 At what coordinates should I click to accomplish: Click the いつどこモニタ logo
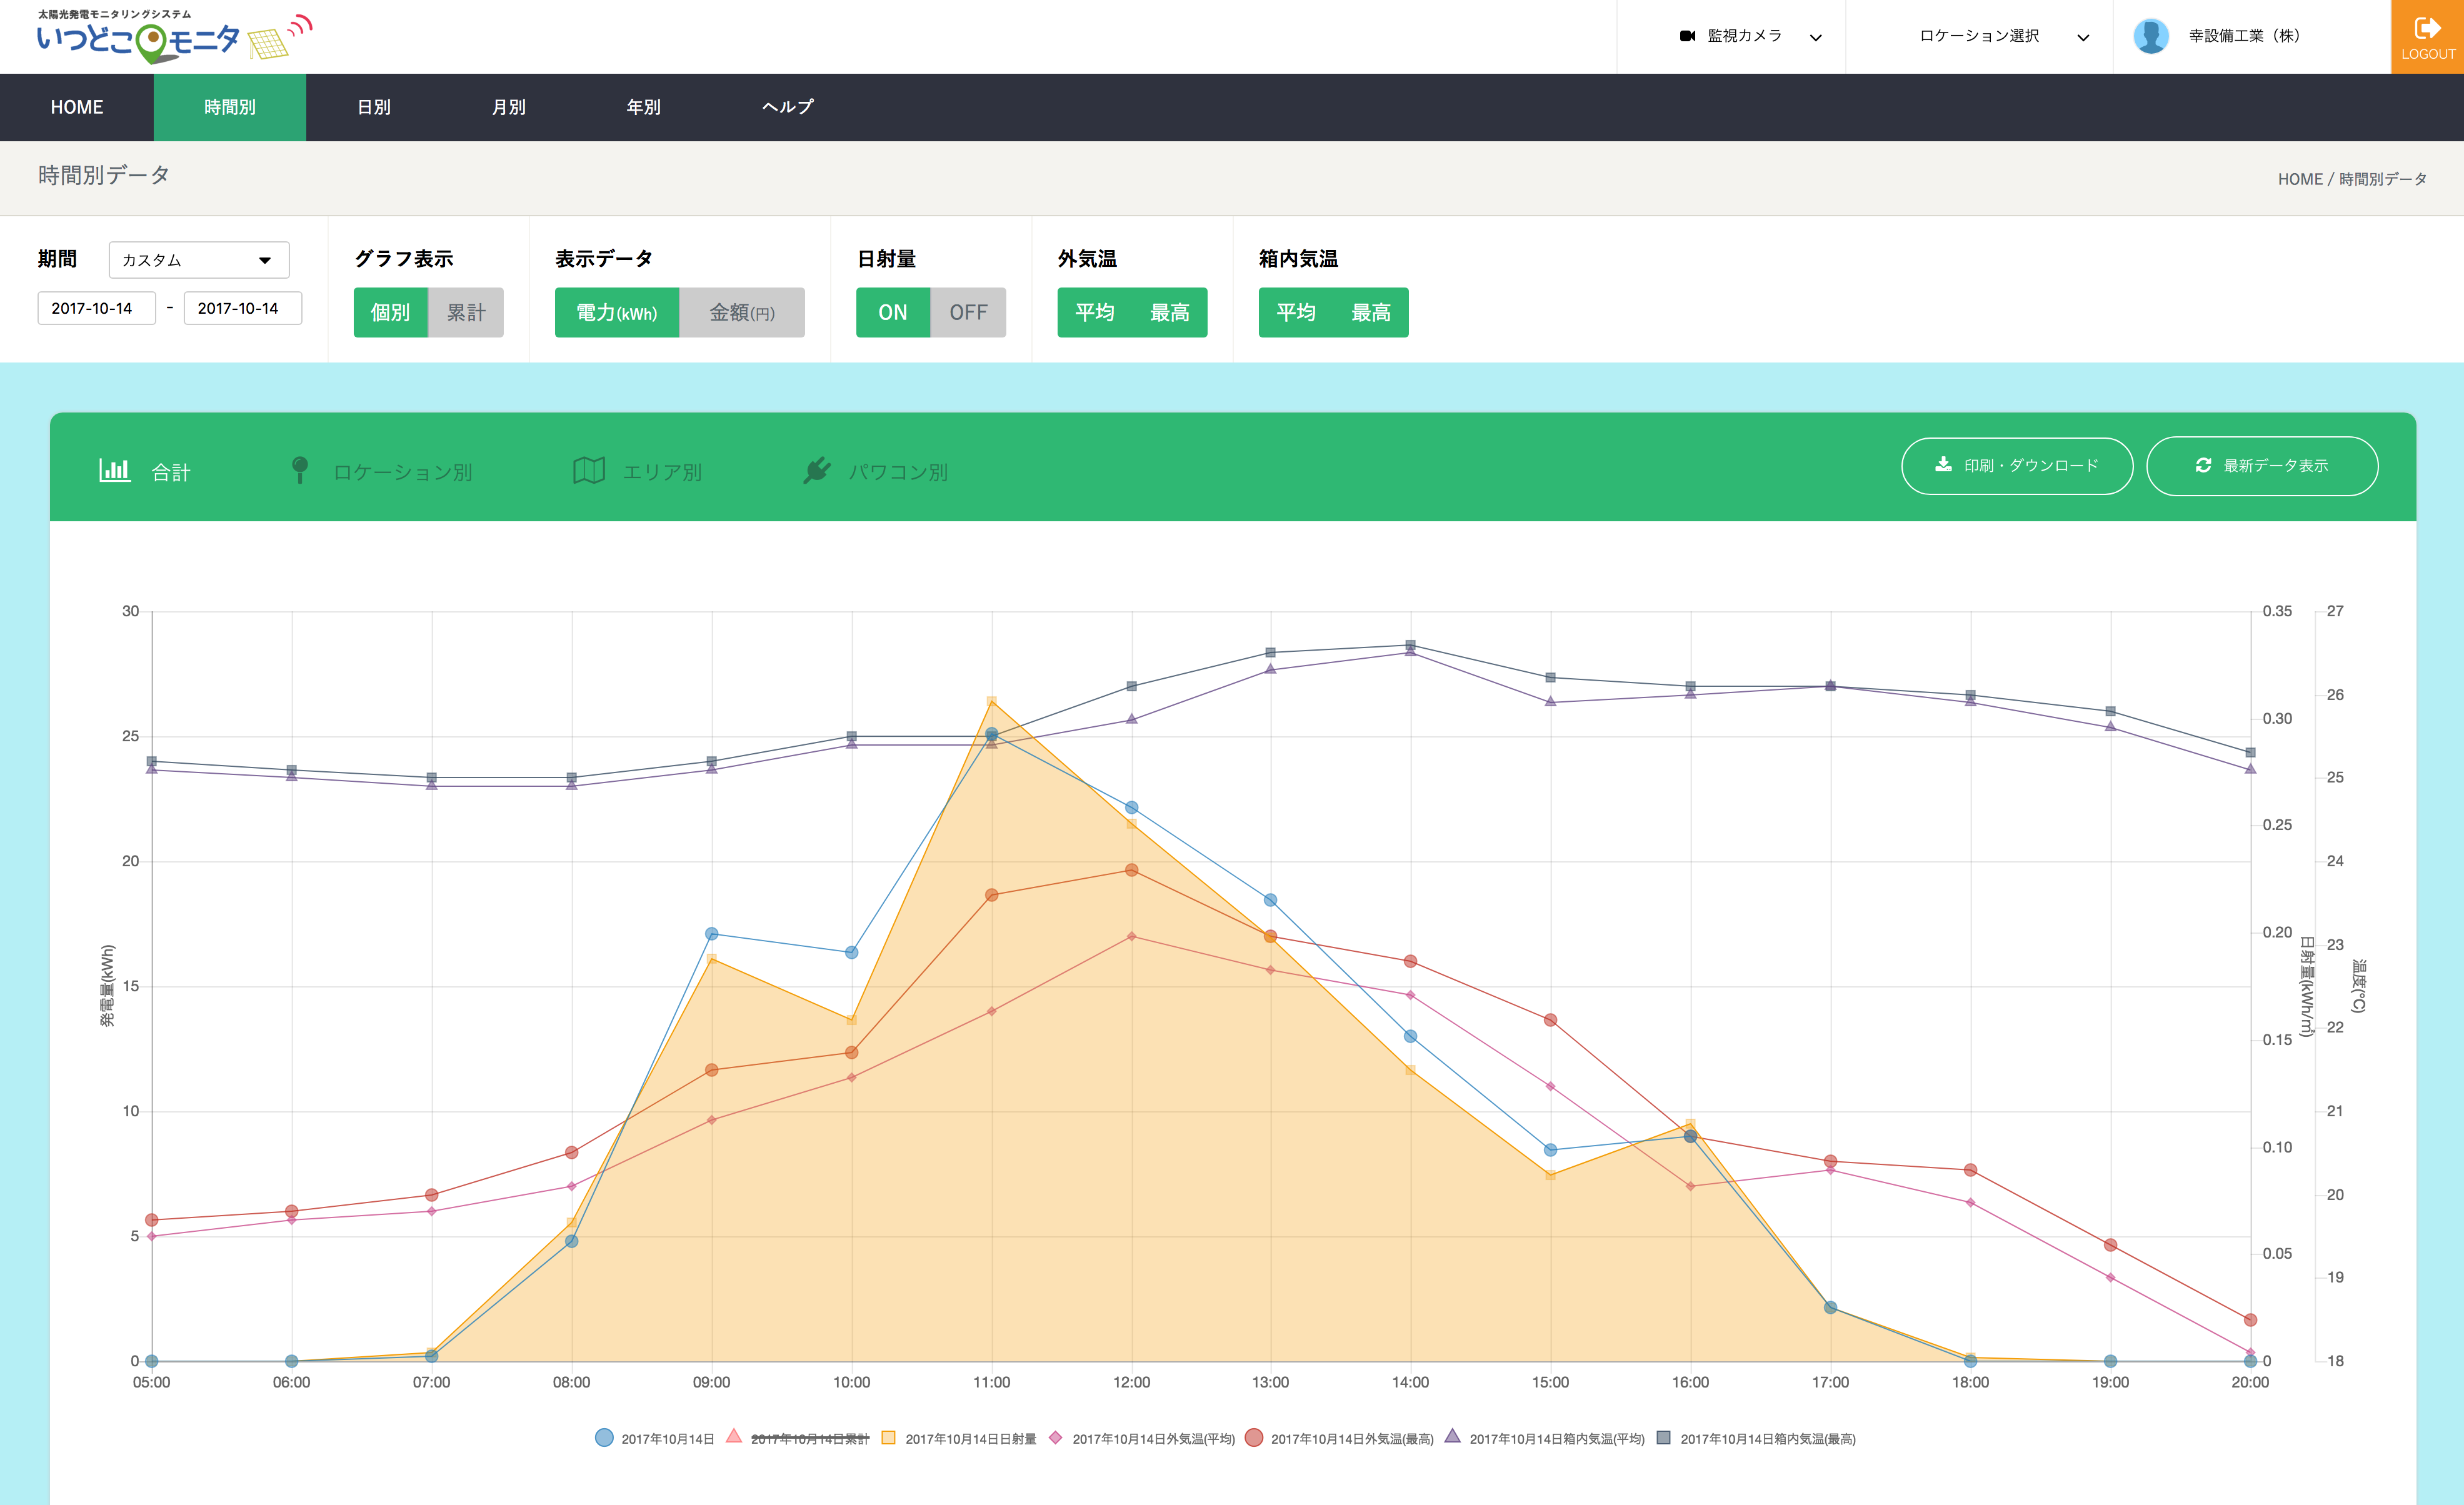pos(175,36)
